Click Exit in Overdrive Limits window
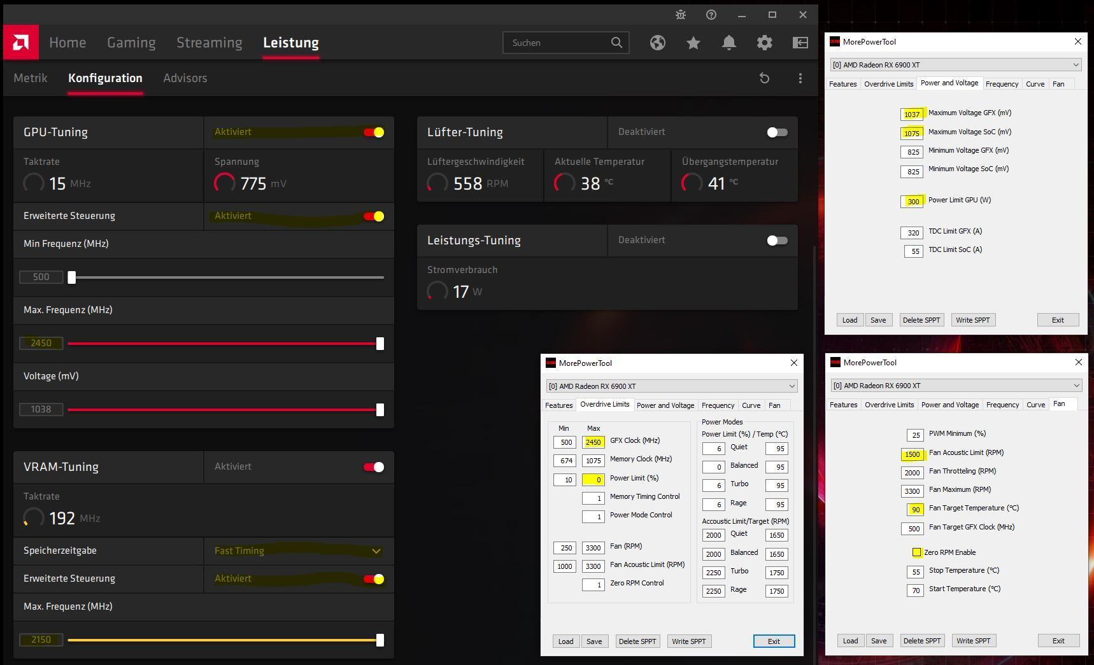This screenshot has width=1094, height=665. [x=774, y=641]
